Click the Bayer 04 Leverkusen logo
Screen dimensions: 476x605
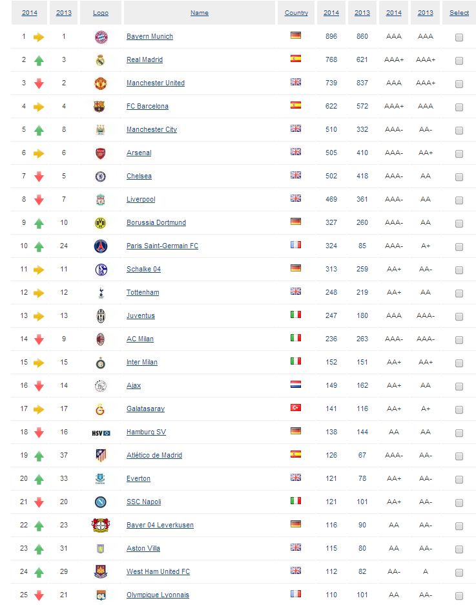(x=101, y=525)
